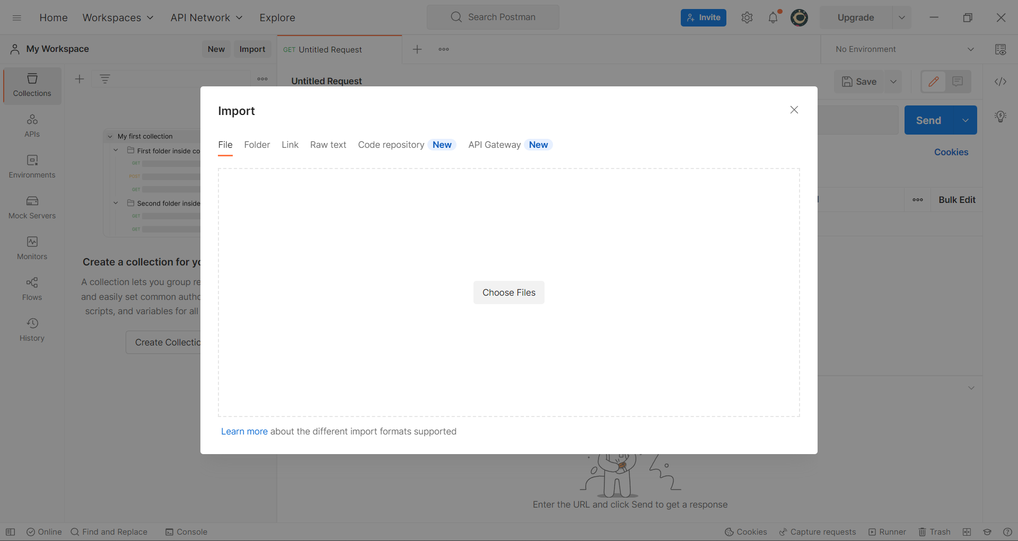Toggle sidebar icon in status bar

pyautogui.click(x=10, y=532)
